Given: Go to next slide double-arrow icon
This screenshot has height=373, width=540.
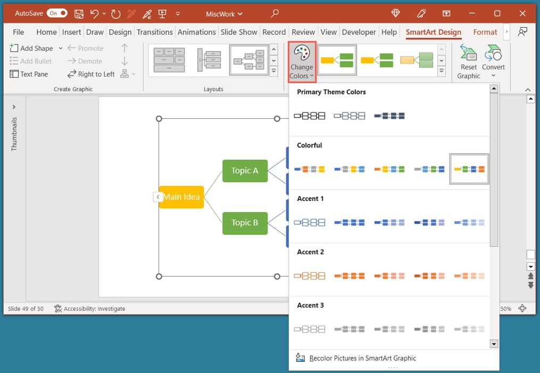Looking at the screenshot, I should pyautogui.click(x=531, y=286).
